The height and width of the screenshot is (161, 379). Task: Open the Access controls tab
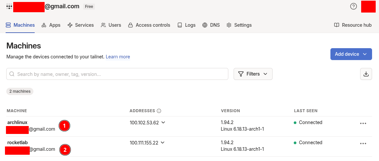pyautogui.click(x=149, y=25)
